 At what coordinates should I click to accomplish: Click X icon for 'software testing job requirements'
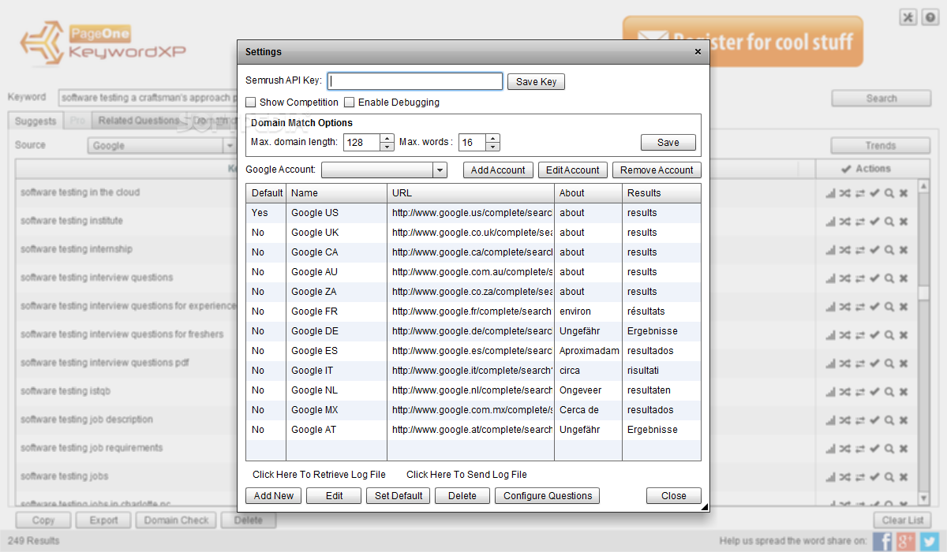coord(904,449)
